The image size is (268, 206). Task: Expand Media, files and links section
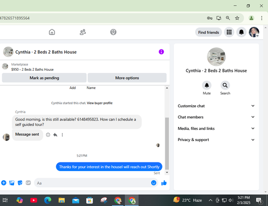(x=216, y=128)
